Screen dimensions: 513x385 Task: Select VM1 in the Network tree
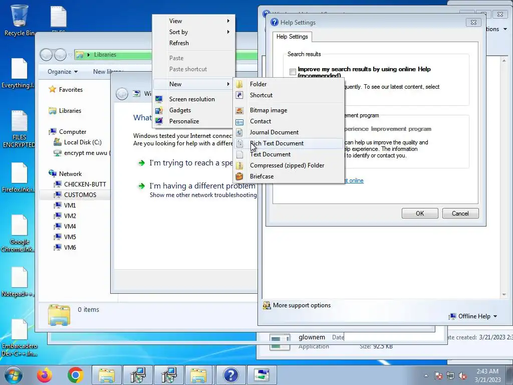70,205
